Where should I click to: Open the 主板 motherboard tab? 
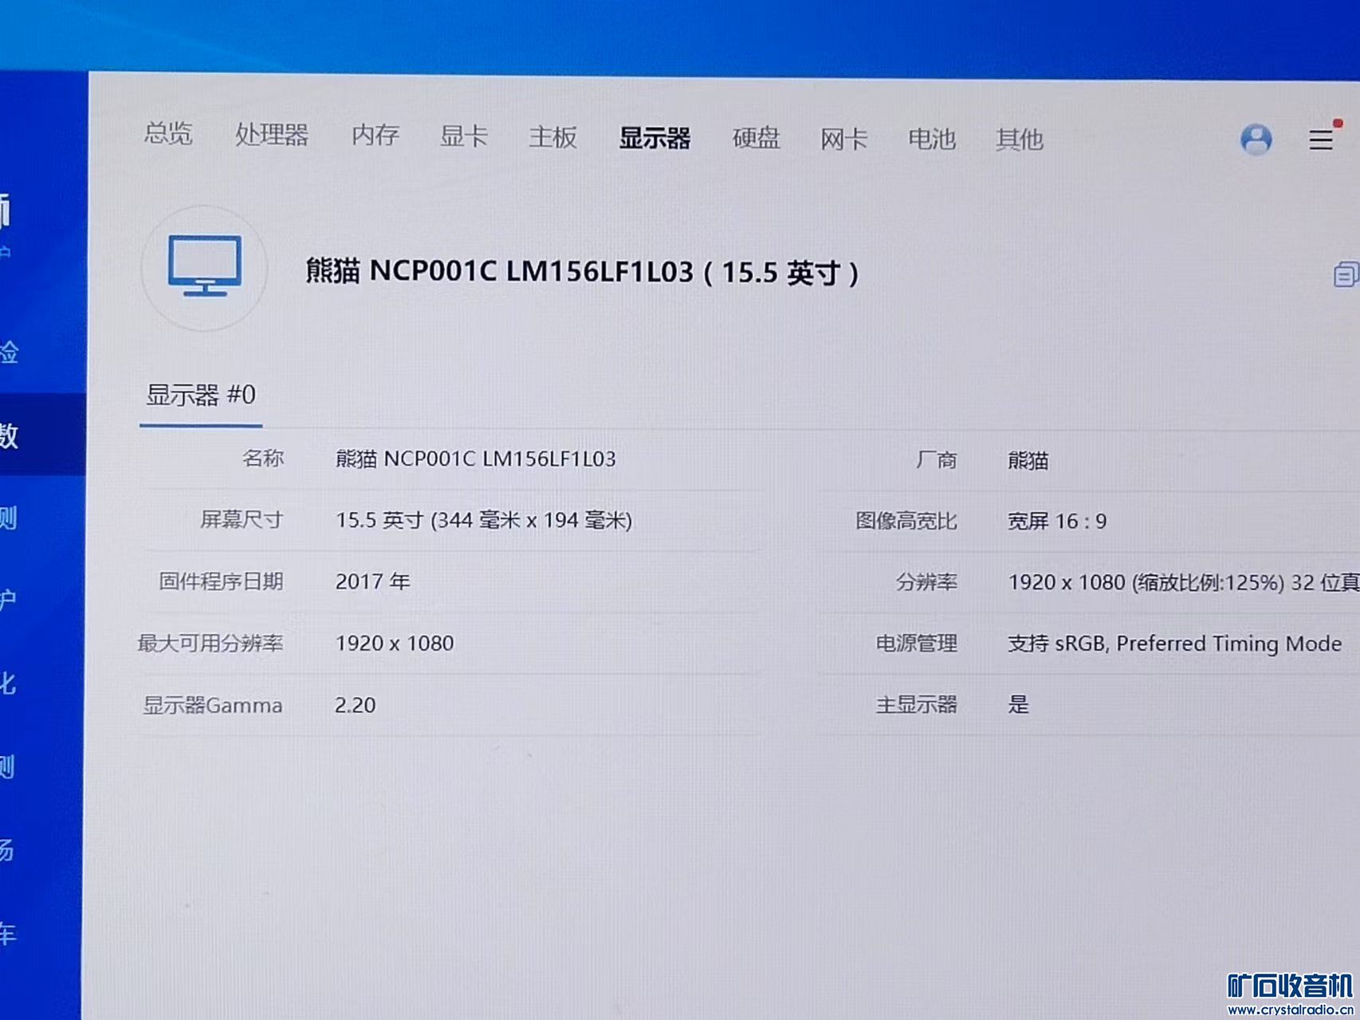(x=552, y=137)
